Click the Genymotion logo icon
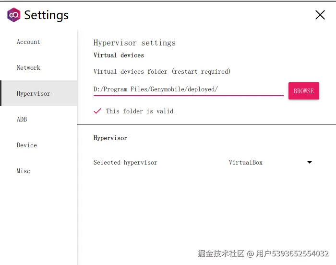Image resolution: width=336 pixels, height=265 pixels. tap(14, 15)
